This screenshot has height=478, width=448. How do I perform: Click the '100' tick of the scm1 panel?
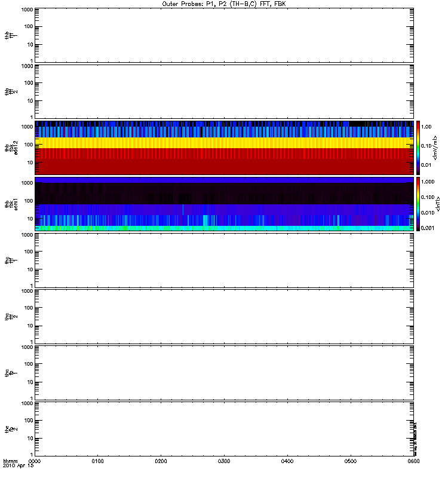tap(29, 201)
